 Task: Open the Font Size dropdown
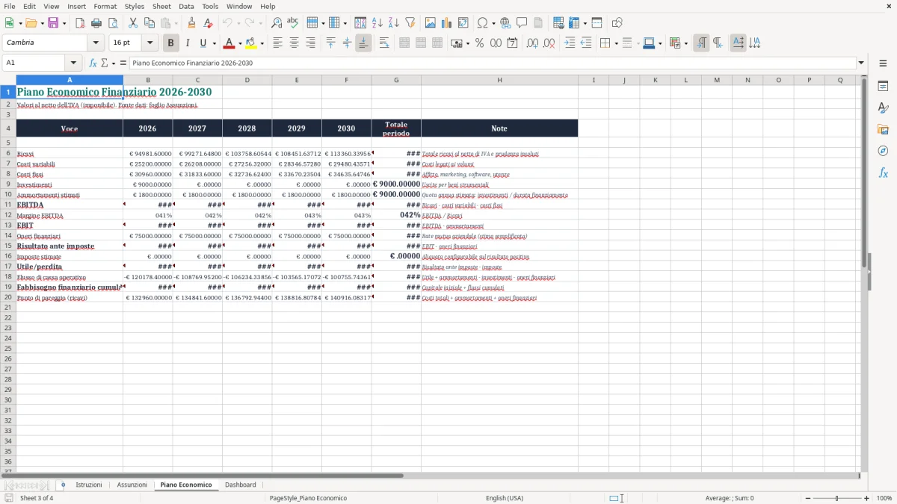click(149, 43)
